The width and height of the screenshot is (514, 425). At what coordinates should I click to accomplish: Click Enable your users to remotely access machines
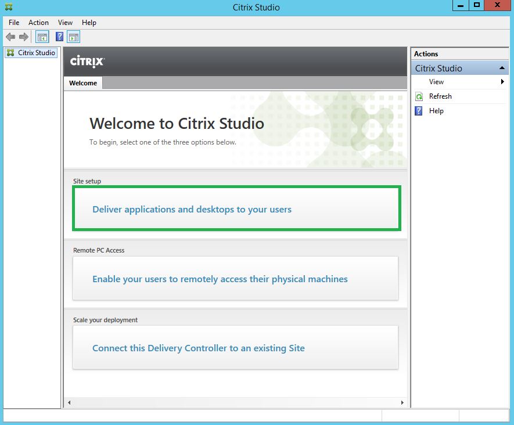[x=220, y=279]
